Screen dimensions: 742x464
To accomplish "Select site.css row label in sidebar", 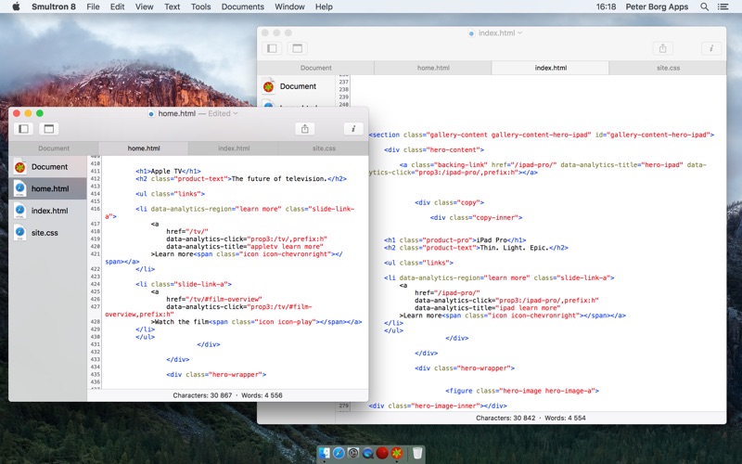I will [45, 233].
